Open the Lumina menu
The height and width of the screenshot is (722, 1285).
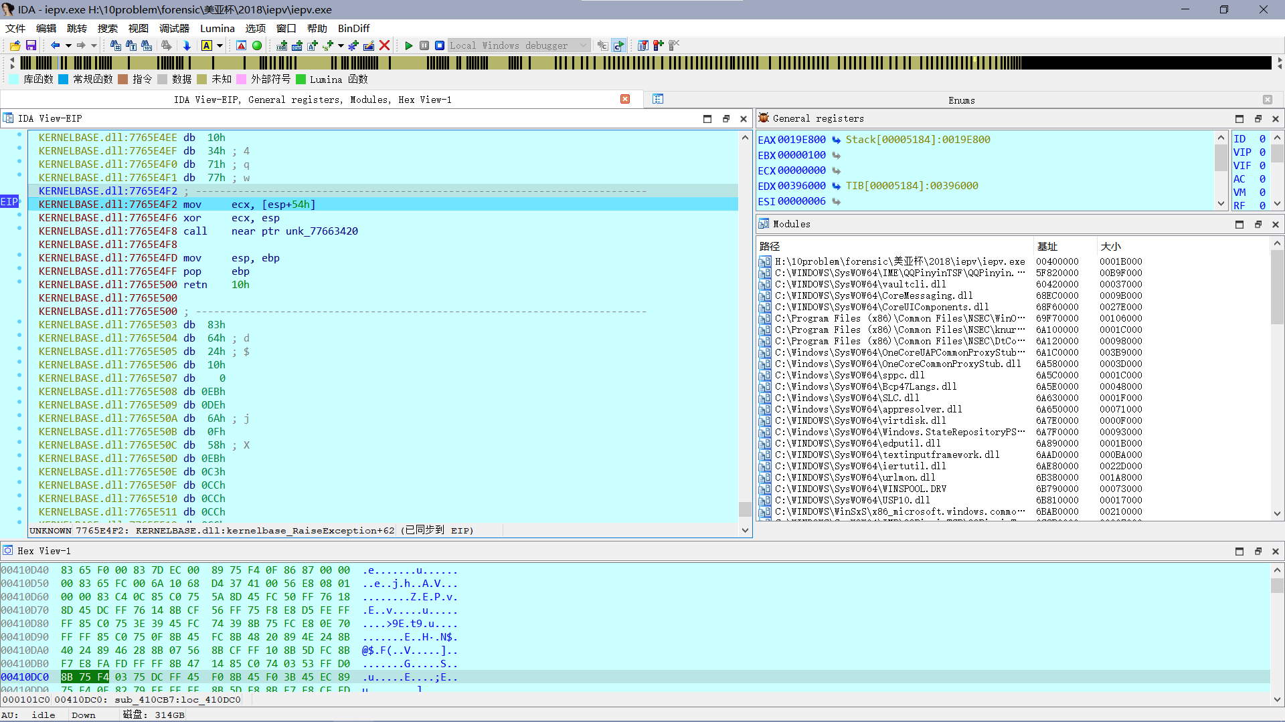coord(218,28)
